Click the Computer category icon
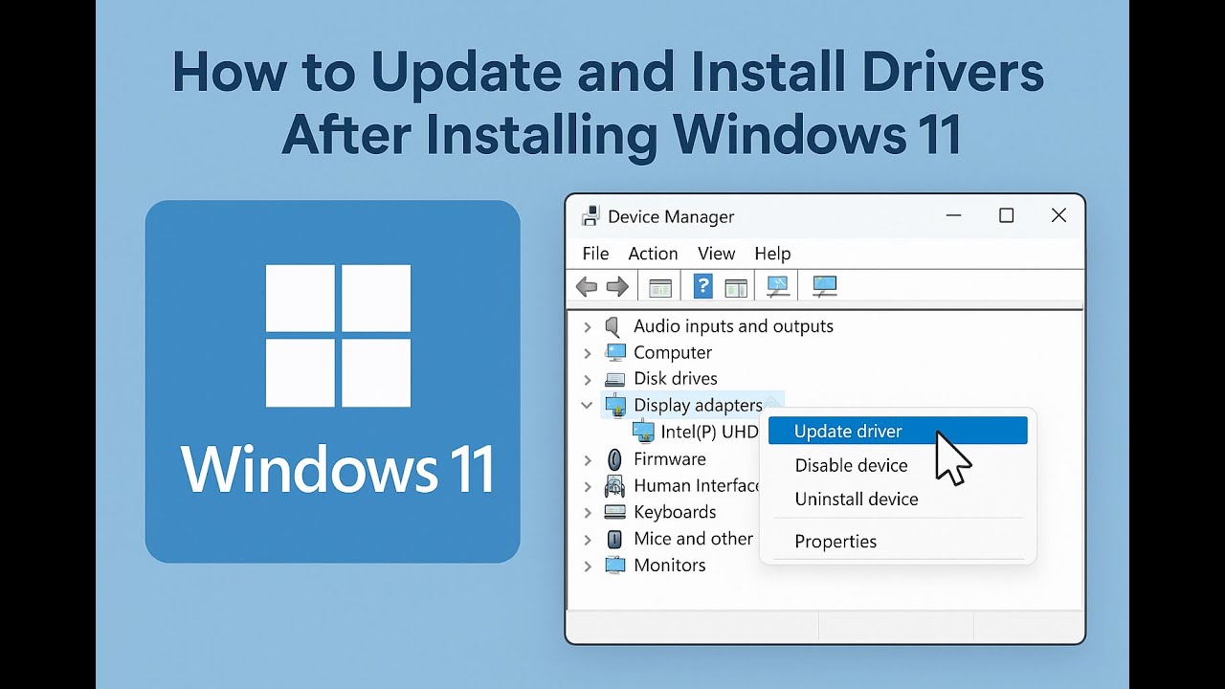The width and height of the screenshot is (1225, 689). 615,353
